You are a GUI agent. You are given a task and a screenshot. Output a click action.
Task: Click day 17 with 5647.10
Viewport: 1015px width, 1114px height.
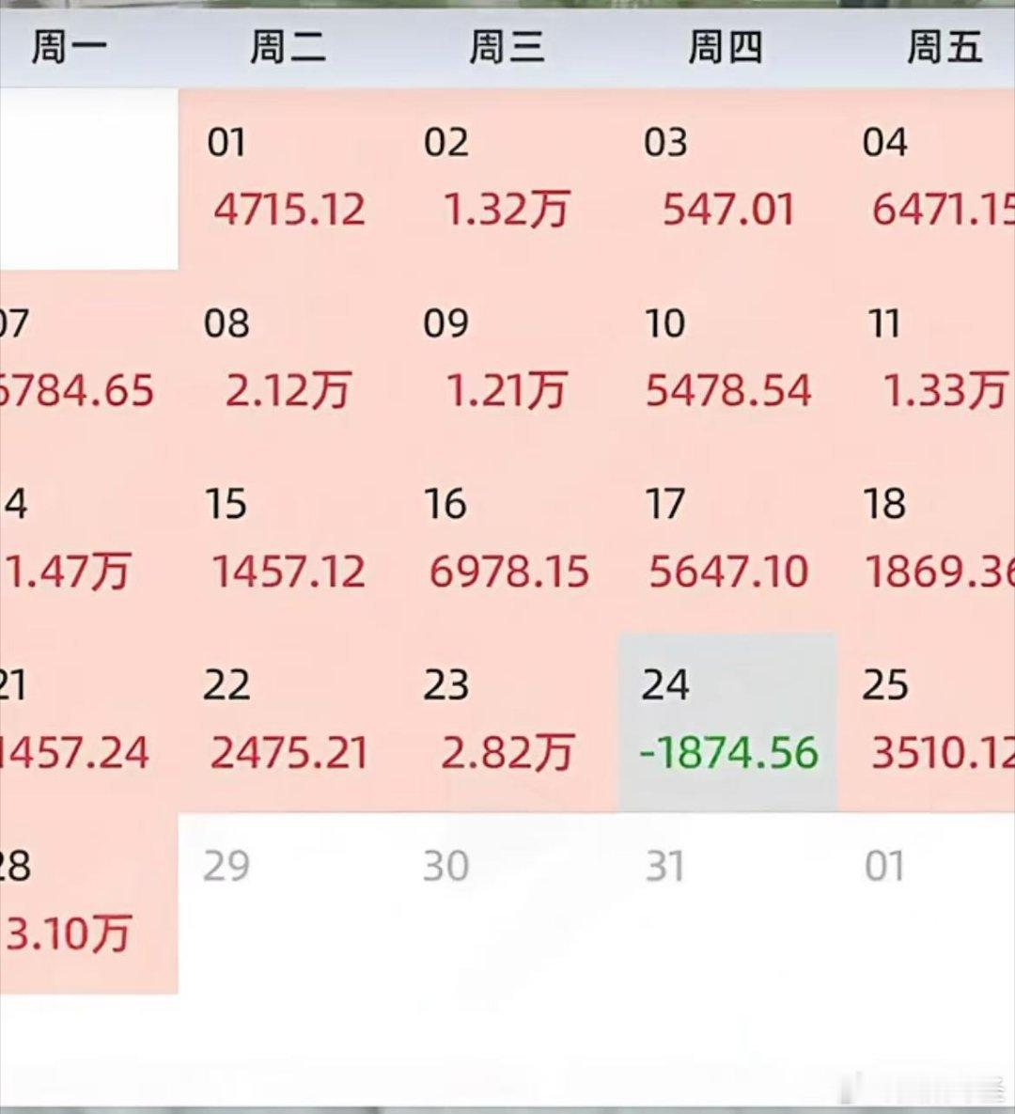tap(726, 542)
